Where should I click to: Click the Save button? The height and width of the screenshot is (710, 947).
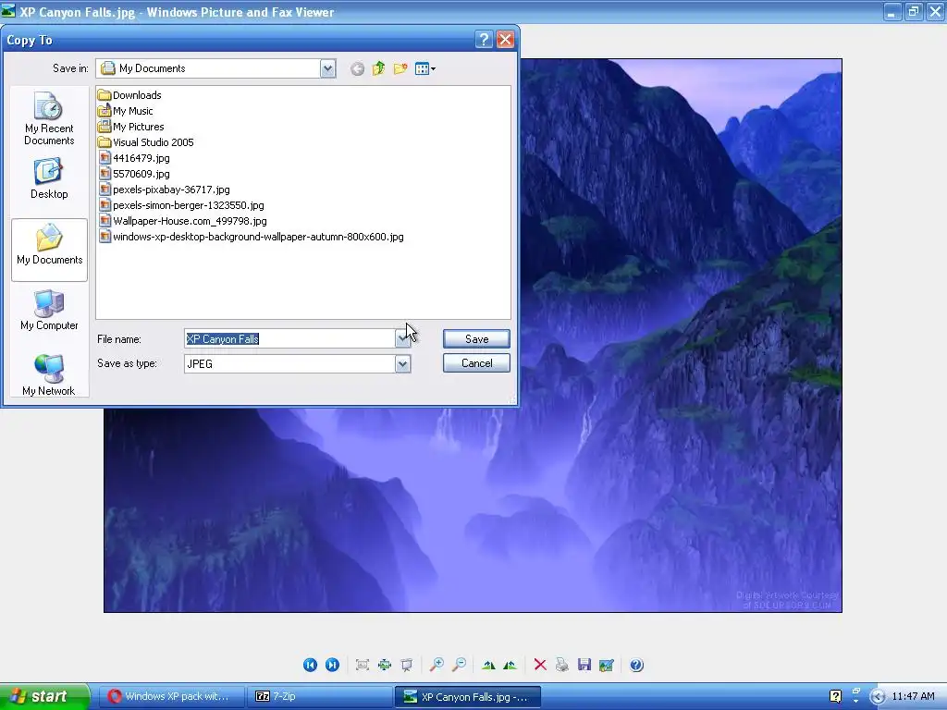[x=476, y=338]
